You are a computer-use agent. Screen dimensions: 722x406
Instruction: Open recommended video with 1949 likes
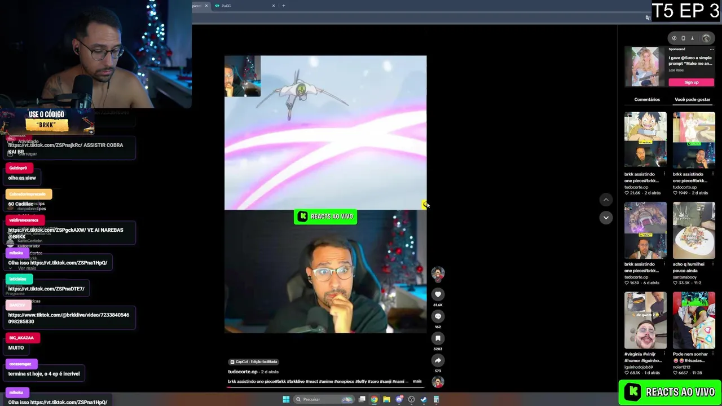[x=694, y=140]
